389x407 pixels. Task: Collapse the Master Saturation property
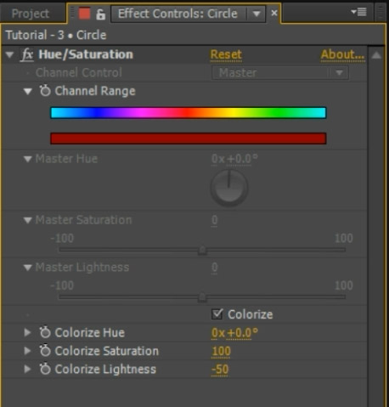(28, 220)
